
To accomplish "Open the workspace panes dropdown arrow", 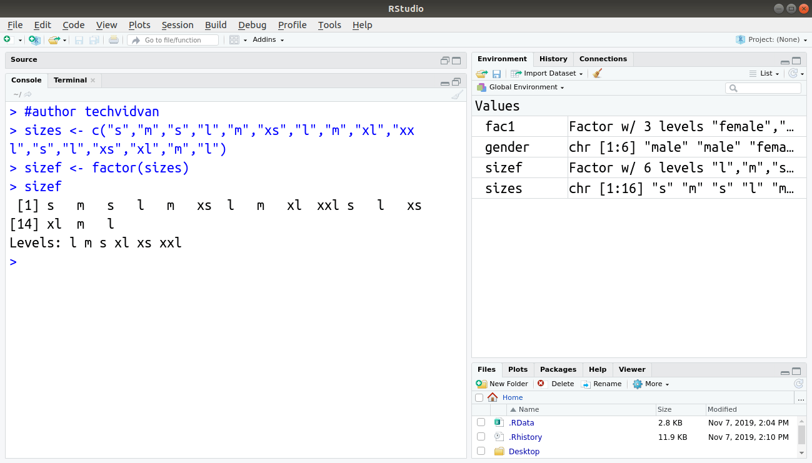I will coord(245,40).
